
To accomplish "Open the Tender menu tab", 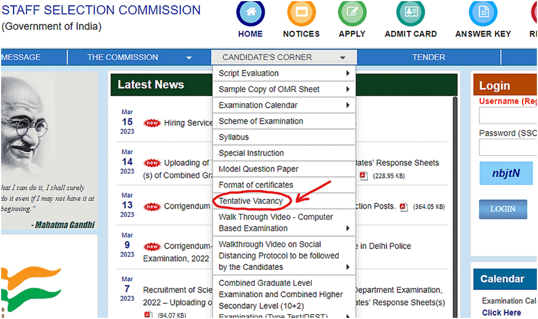I will (x=429, y=58).
